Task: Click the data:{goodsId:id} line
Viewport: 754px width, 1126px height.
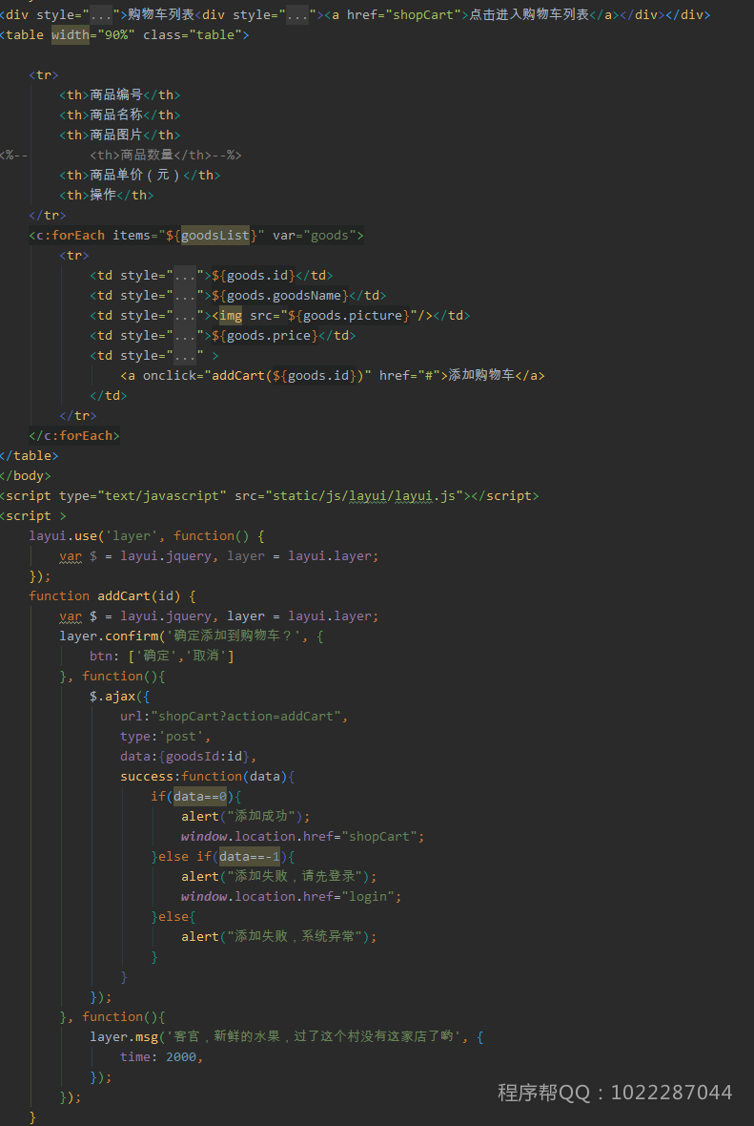Action: coord(189,756)
